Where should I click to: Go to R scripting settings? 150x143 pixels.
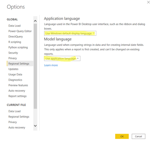tap(15, 42)
